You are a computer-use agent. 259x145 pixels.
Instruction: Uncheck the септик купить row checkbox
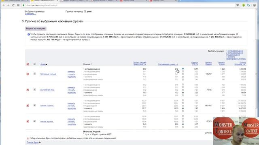pyautogui.click(x=34, y=121)
